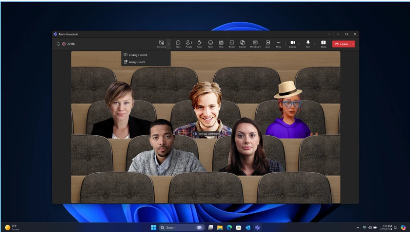Launch Microsoft Edge from taskbar
Viewport: 410px width, 232px height.
point(229,227)
